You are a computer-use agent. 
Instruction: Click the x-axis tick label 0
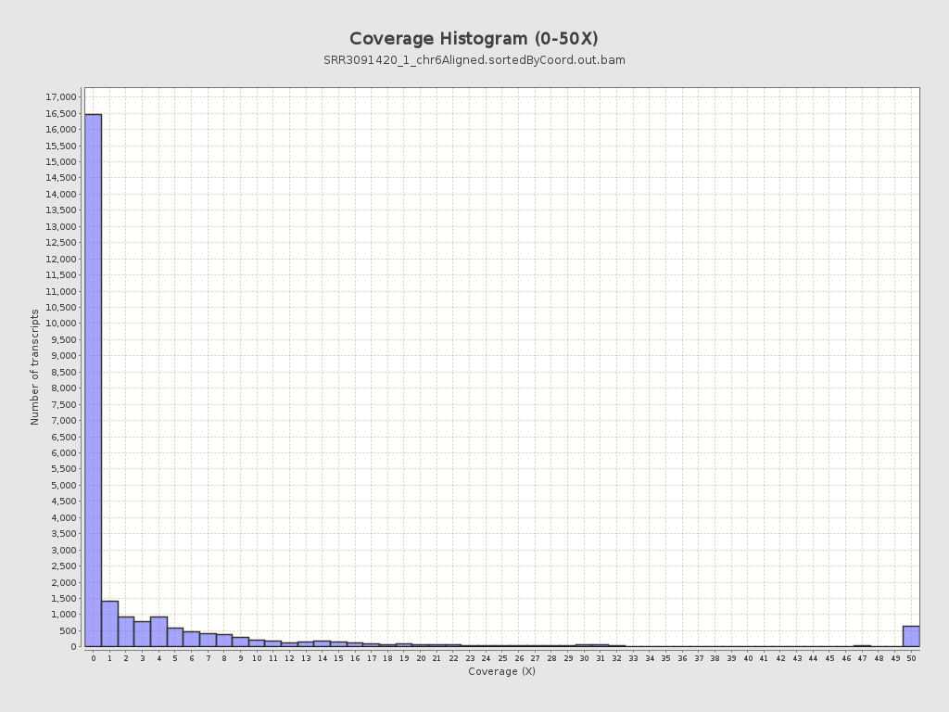[93, 658]
